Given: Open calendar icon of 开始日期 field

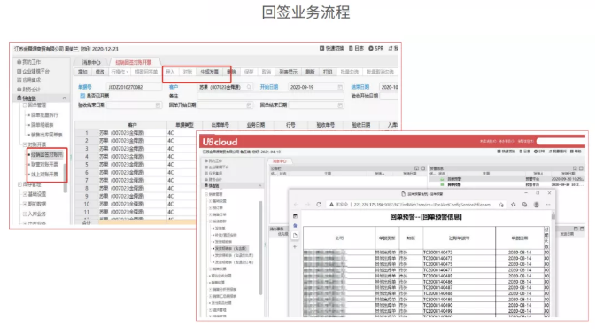Looking at the screenshot, I should pyautogui.click(x=340, y=87).
